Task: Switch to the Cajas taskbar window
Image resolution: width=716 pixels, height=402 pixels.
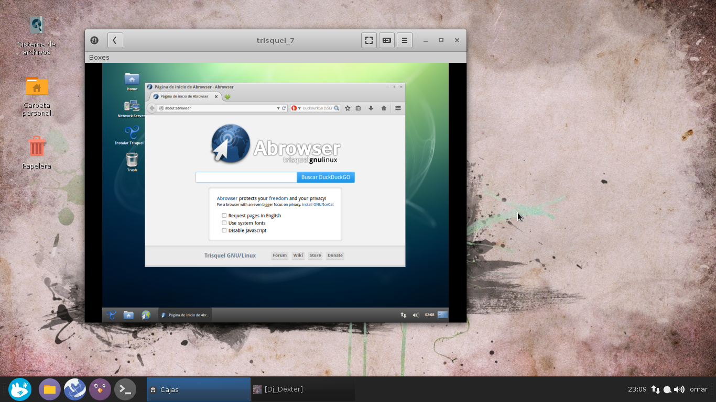Action: (199, 389)
